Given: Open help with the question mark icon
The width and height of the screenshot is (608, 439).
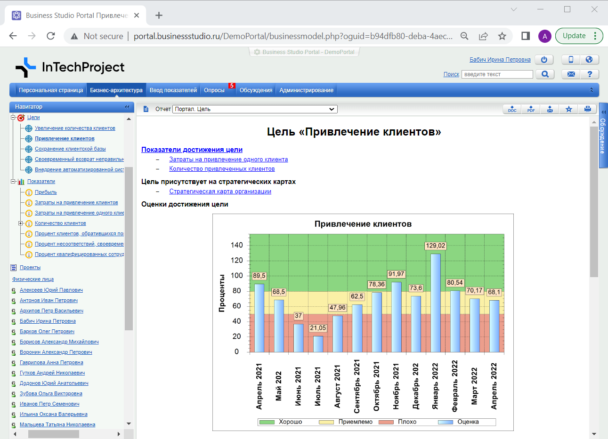Looking at the screenshot, I should pos(589,74).
